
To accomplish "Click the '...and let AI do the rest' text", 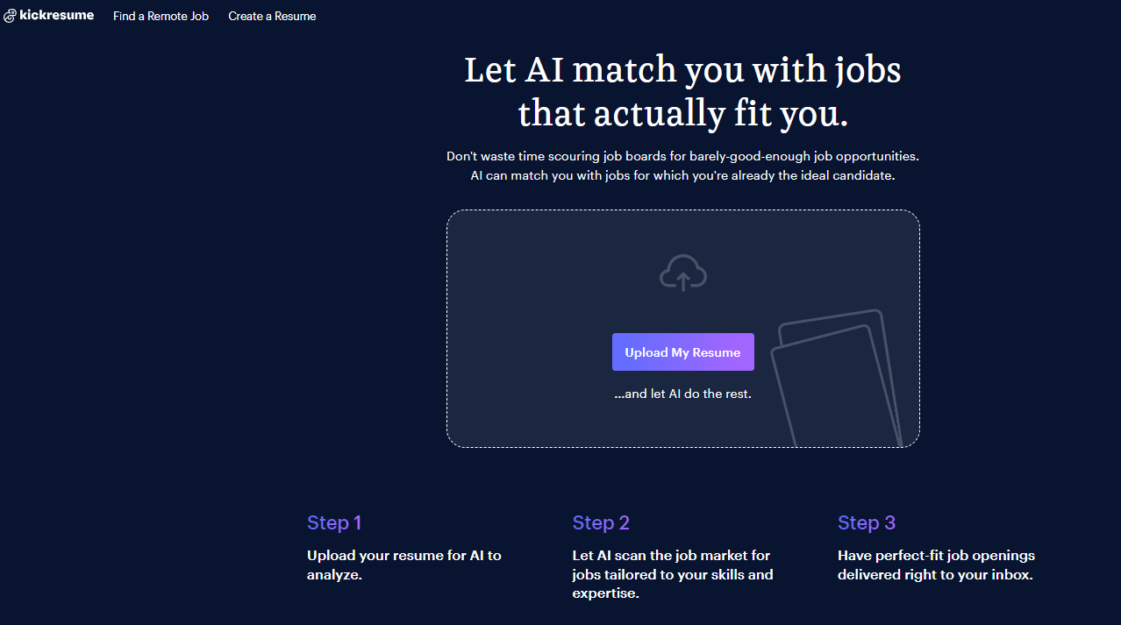I will (x=682, y=394).
